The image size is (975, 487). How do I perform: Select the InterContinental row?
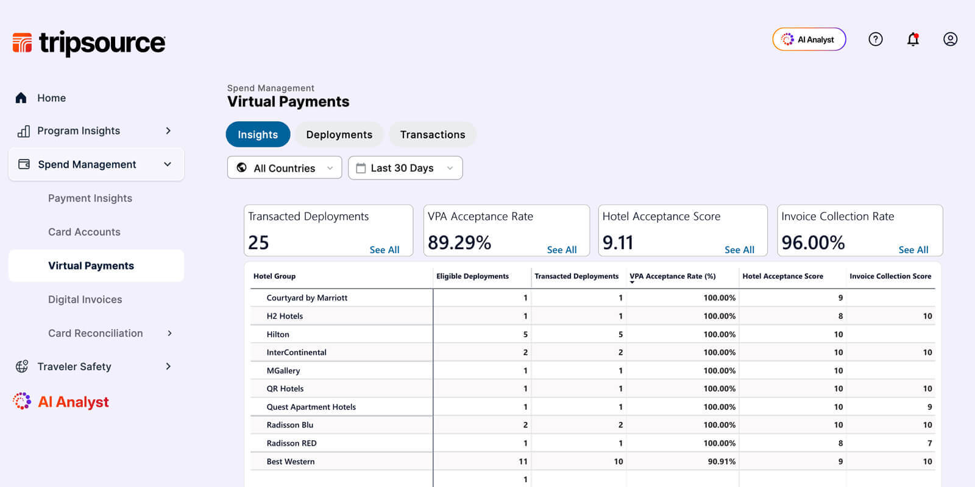[593, 352]
